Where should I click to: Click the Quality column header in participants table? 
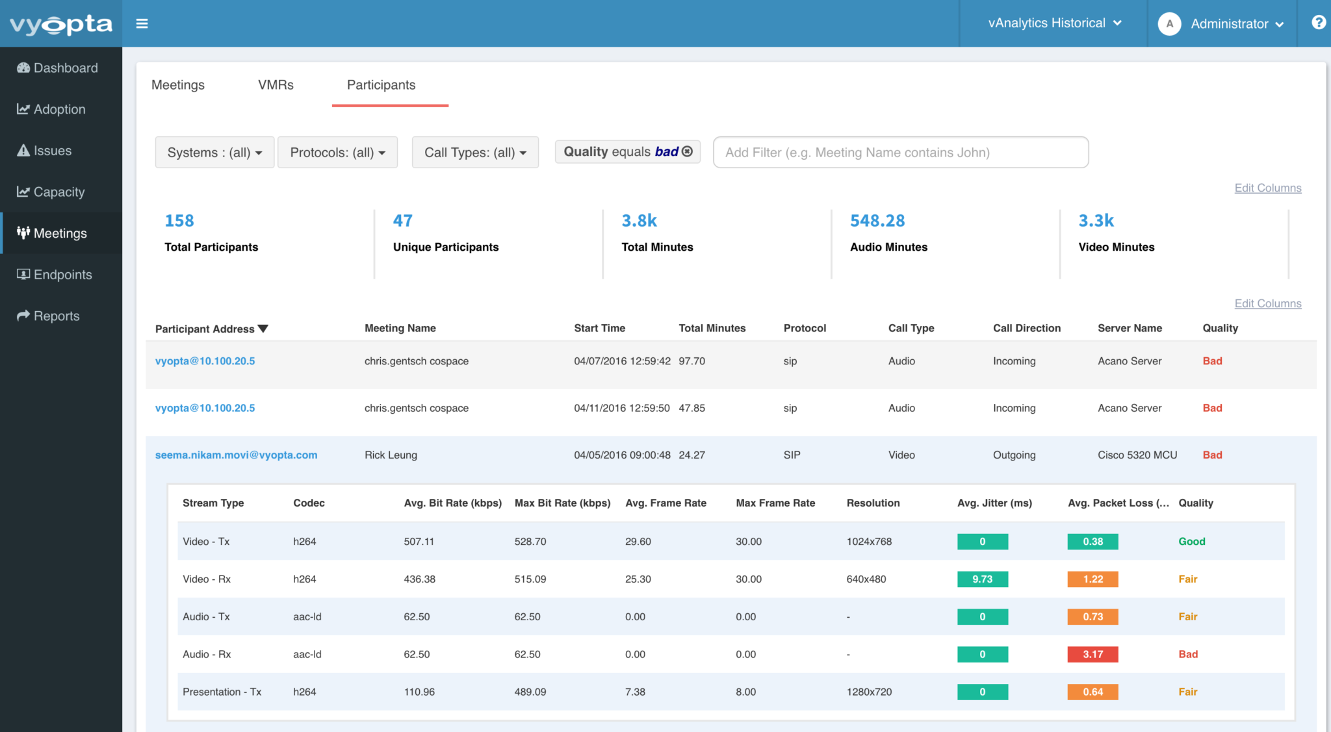pyautogui.click(x=1220, y=329)
